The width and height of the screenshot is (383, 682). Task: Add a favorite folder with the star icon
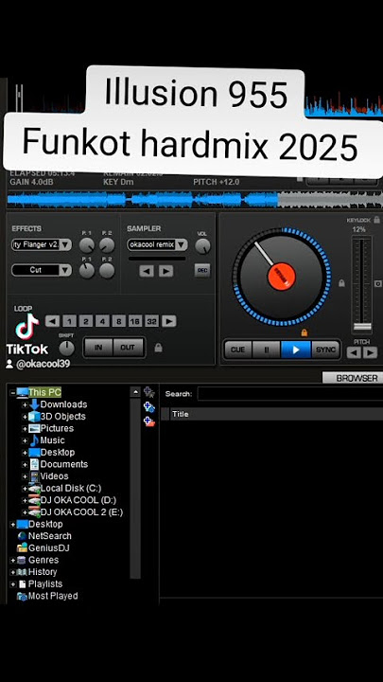(x=149, y=392)
